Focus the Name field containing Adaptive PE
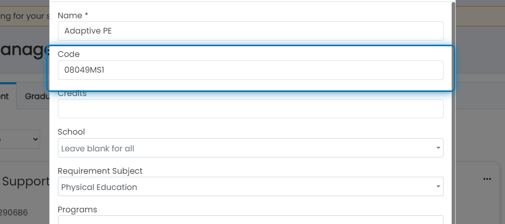Viewport: 505px width, 224px height. 250,31
